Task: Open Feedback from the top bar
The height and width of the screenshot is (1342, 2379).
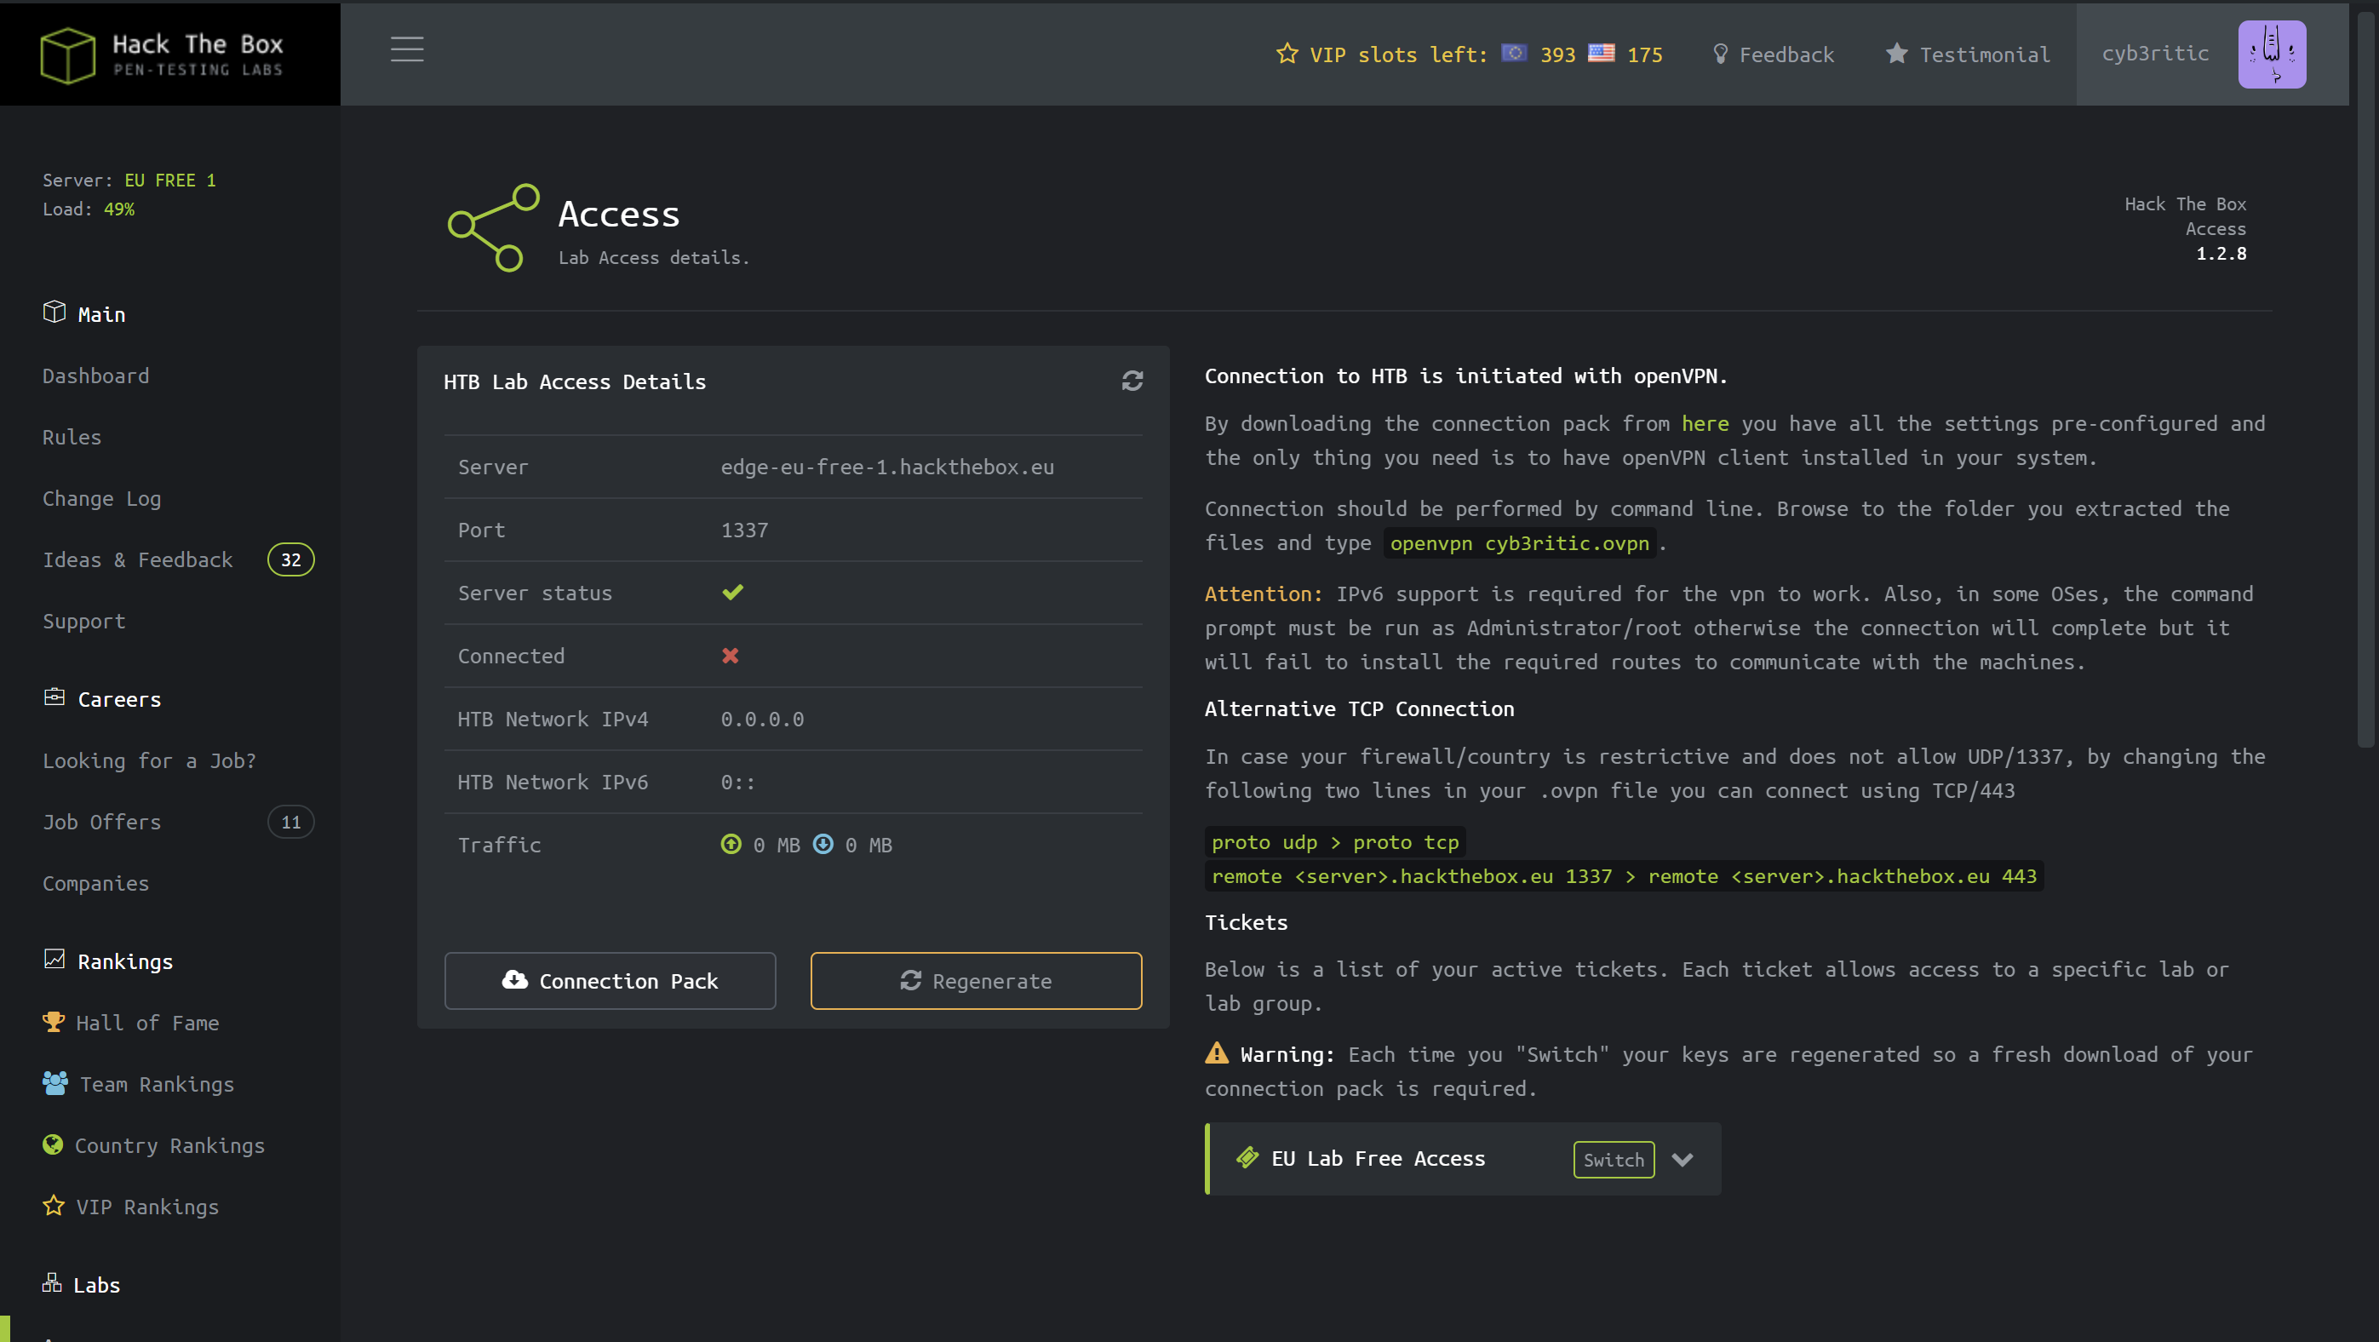Action: tap(1773, 54)
